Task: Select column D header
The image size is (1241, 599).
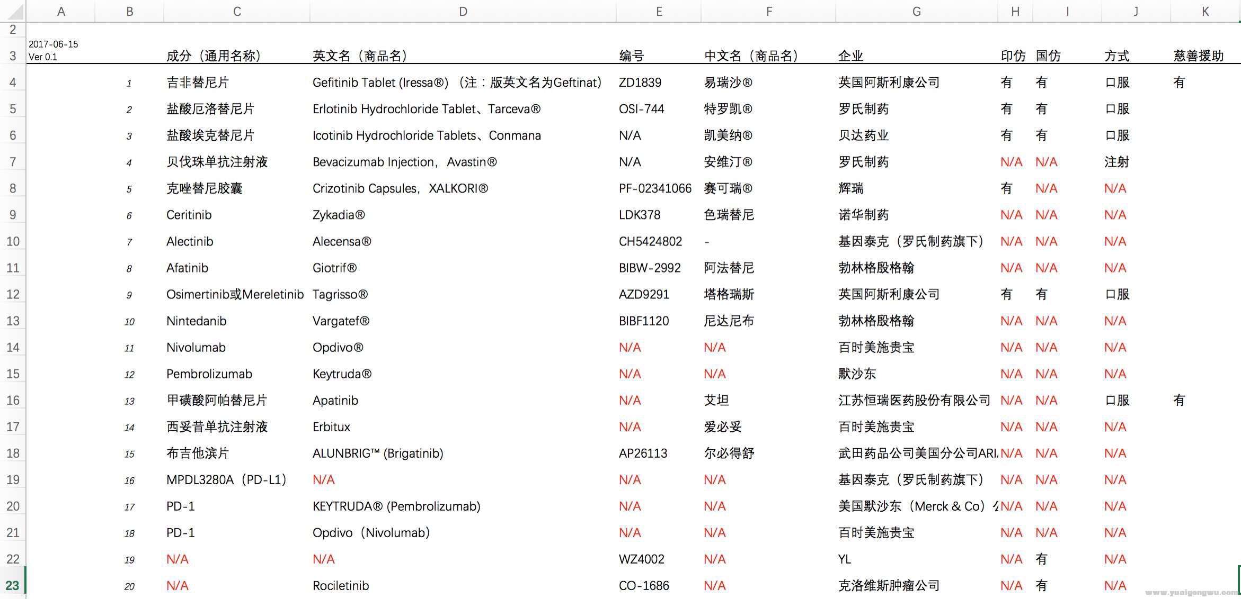Action: coord(463,11)
